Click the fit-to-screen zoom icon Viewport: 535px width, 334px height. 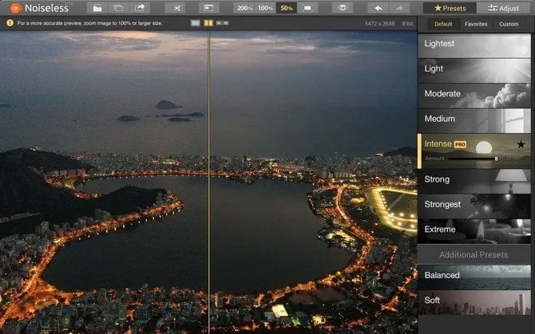click(x=307, y=8)
